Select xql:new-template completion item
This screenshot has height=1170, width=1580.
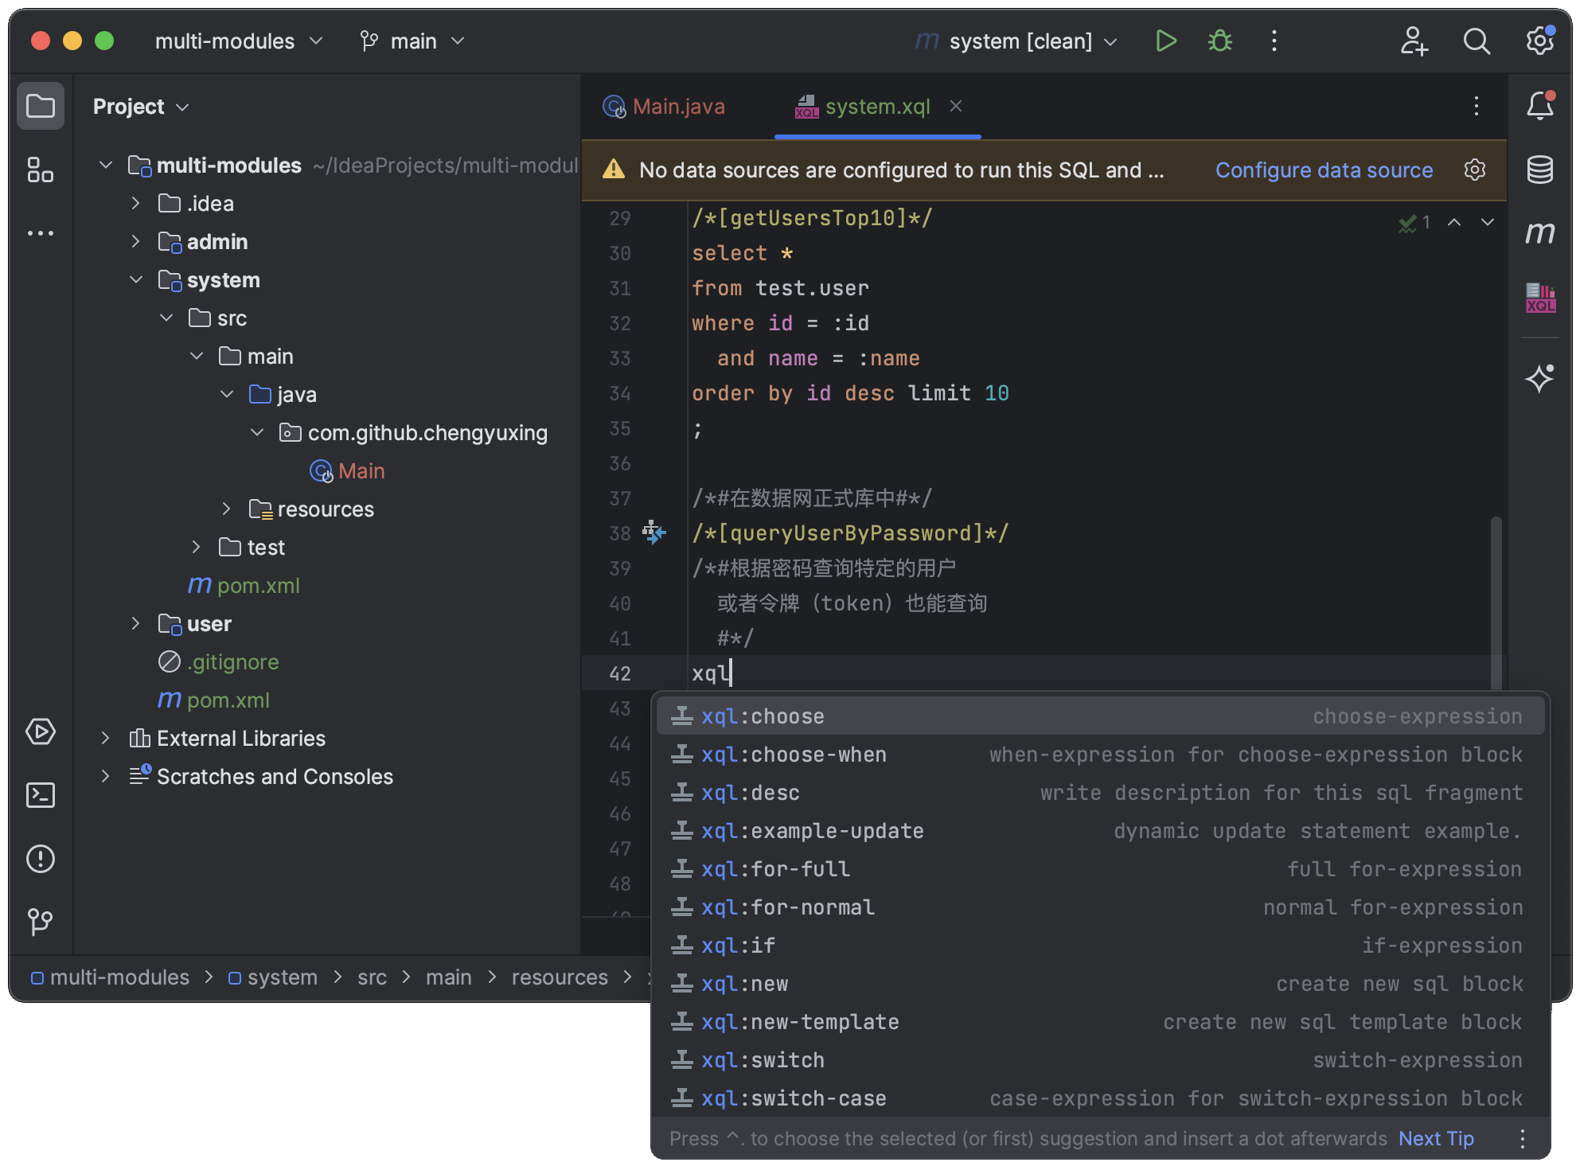click(1100, 1022)
